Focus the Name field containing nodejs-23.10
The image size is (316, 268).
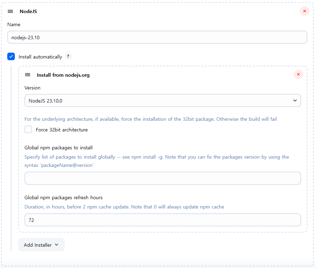157,37
